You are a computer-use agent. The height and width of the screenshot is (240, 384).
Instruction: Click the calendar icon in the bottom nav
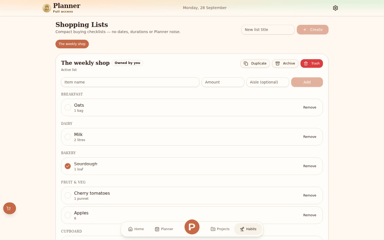coord(157,229)
